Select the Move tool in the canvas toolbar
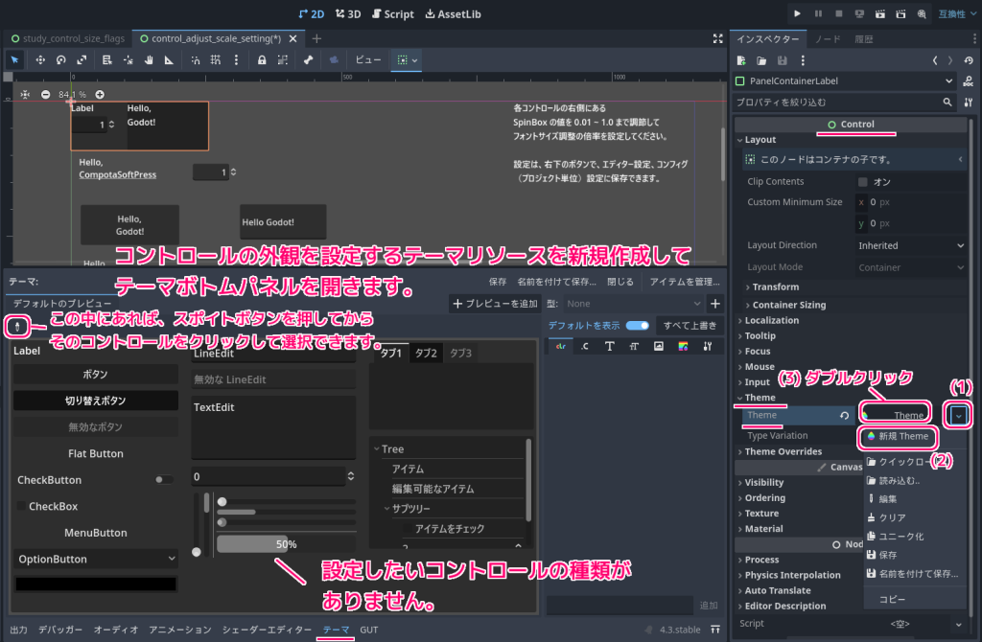Screen dimensions: 982x642 click(38, 59)
